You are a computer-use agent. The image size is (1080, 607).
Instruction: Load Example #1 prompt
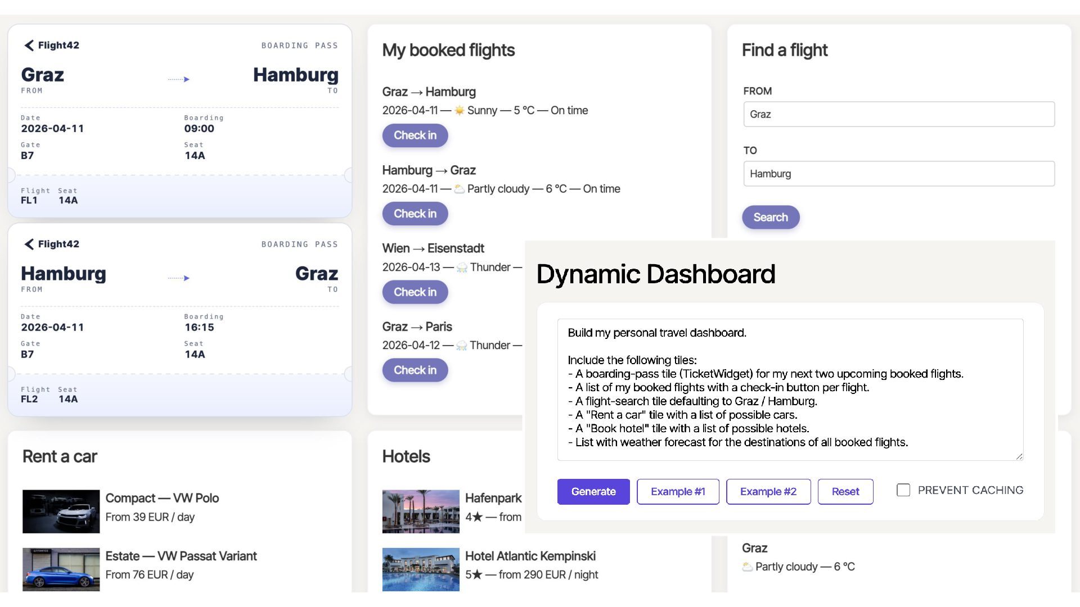(678, 492)
